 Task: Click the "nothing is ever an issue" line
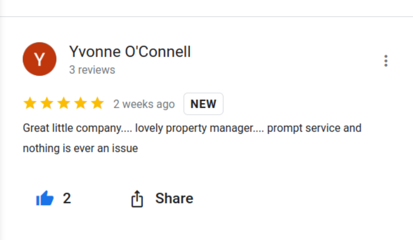[80, 149]
